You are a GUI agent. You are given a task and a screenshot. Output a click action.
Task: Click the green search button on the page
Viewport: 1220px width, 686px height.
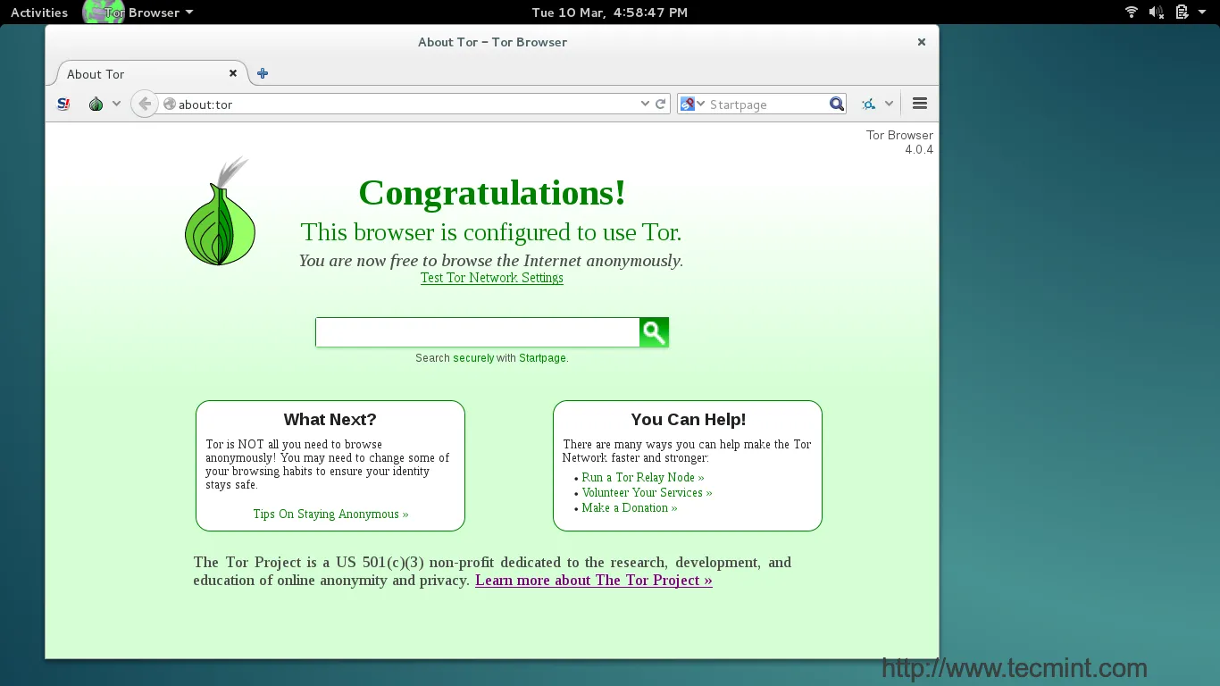click(x=654, y=332)
